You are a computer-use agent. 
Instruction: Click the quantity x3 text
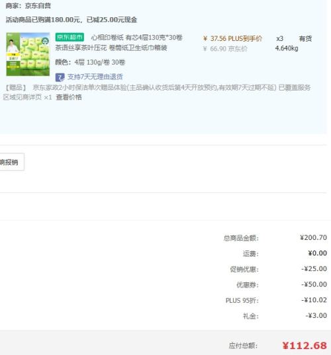click(279, 39)
